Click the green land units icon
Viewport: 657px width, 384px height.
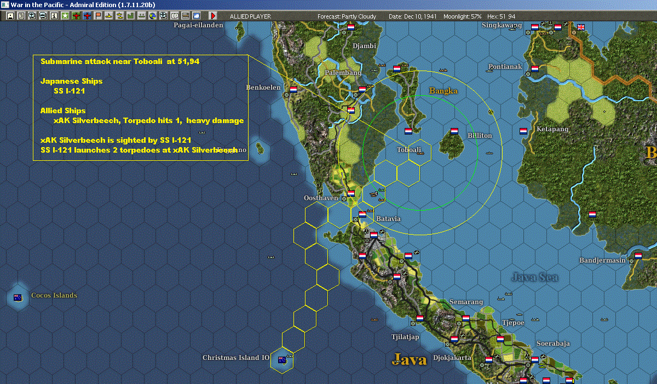(x=131, y=16)
